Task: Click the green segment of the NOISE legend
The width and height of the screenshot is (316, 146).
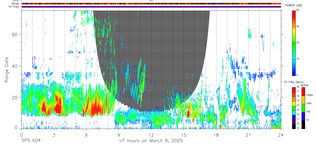Action: [303, 108]
